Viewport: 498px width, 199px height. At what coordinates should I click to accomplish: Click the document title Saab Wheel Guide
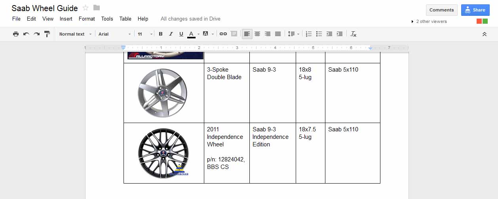45,8
